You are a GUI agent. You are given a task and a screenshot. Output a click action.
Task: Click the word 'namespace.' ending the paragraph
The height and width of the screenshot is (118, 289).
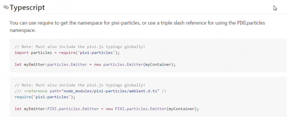coord(23,30)
